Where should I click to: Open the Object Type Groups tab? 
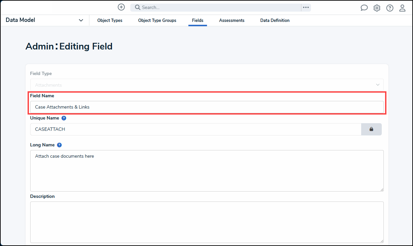tap(157, 20)
